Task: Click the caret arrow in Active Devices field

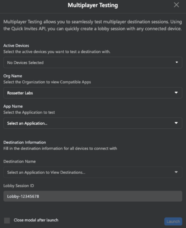Action: tap(177, 62)
